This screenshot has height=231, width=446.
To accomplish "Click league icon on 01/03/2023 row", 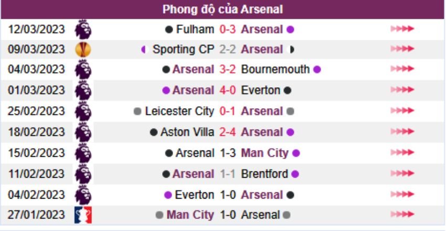I will 83,90.
